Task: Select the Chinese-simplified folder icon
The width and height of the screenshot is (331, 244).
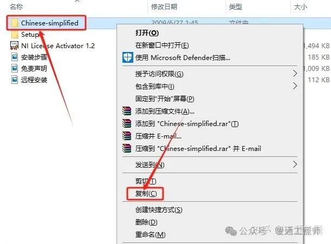Action: (15, 23)
